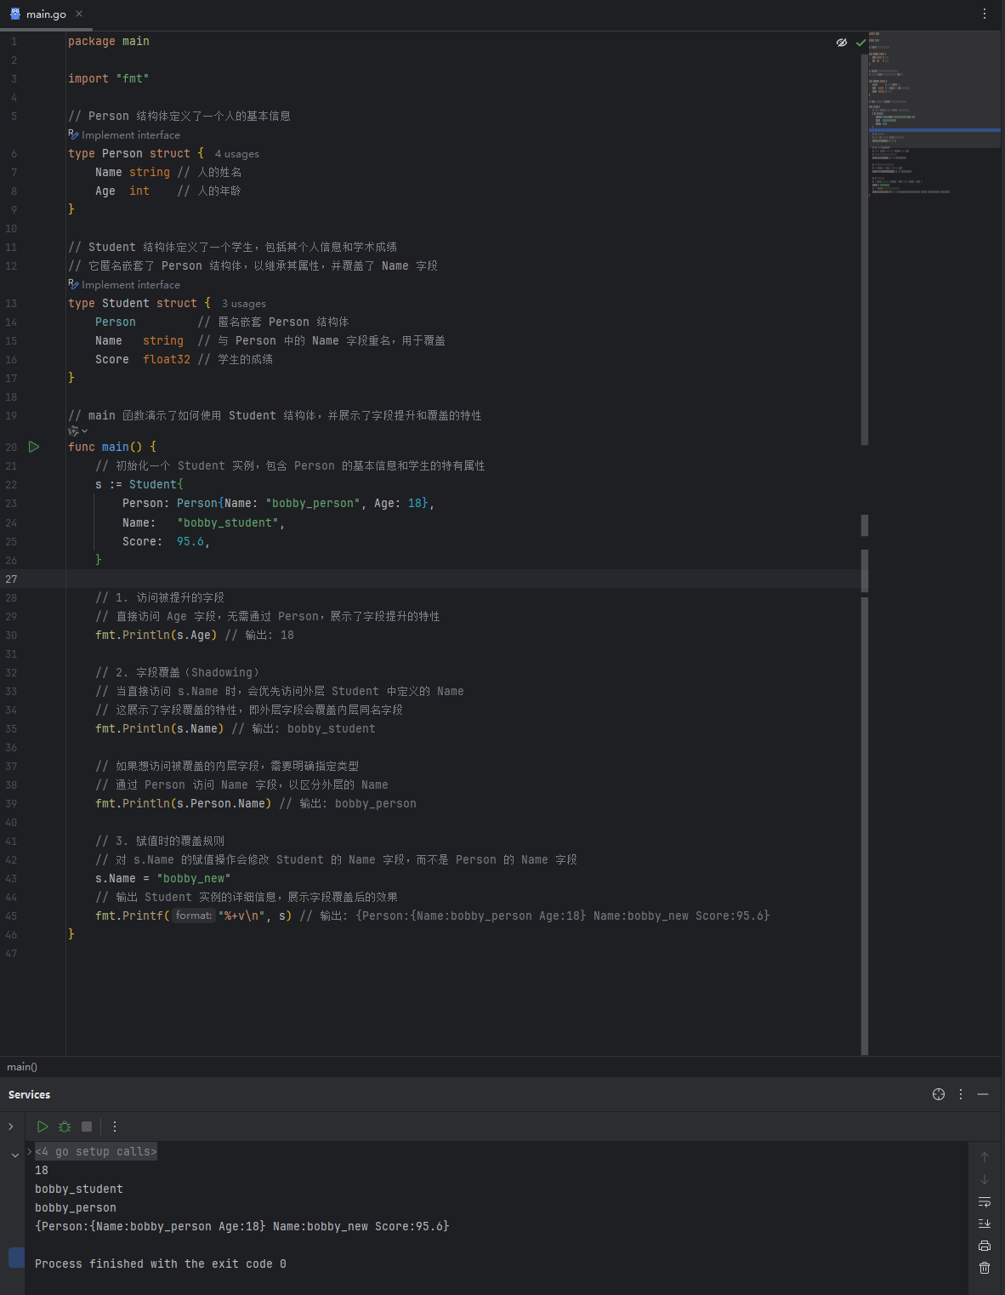The height and width of the screenshot is (1295, 1005).
Task: Stop the running process
Action: 87,1127
